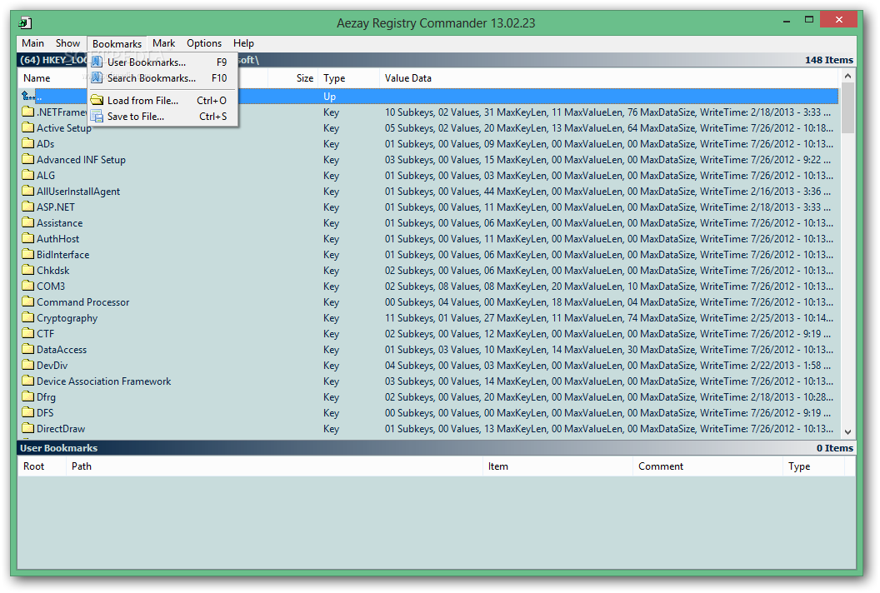Open the Main menu

point(32,43)
